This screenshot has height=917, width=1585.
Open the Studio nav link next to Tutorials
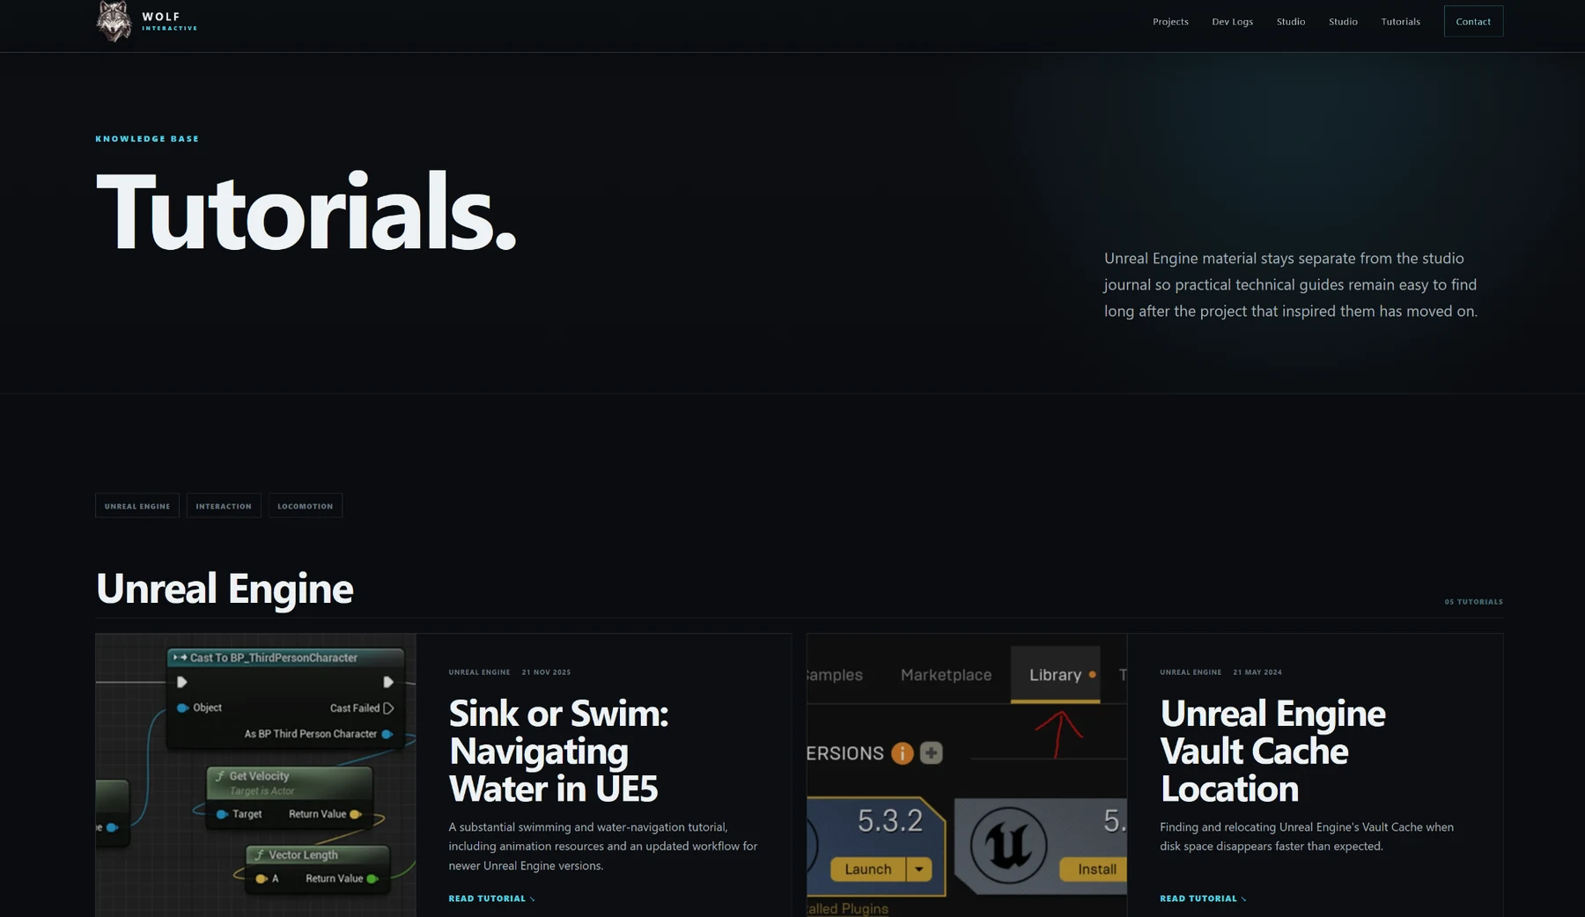pos(1343,21)
